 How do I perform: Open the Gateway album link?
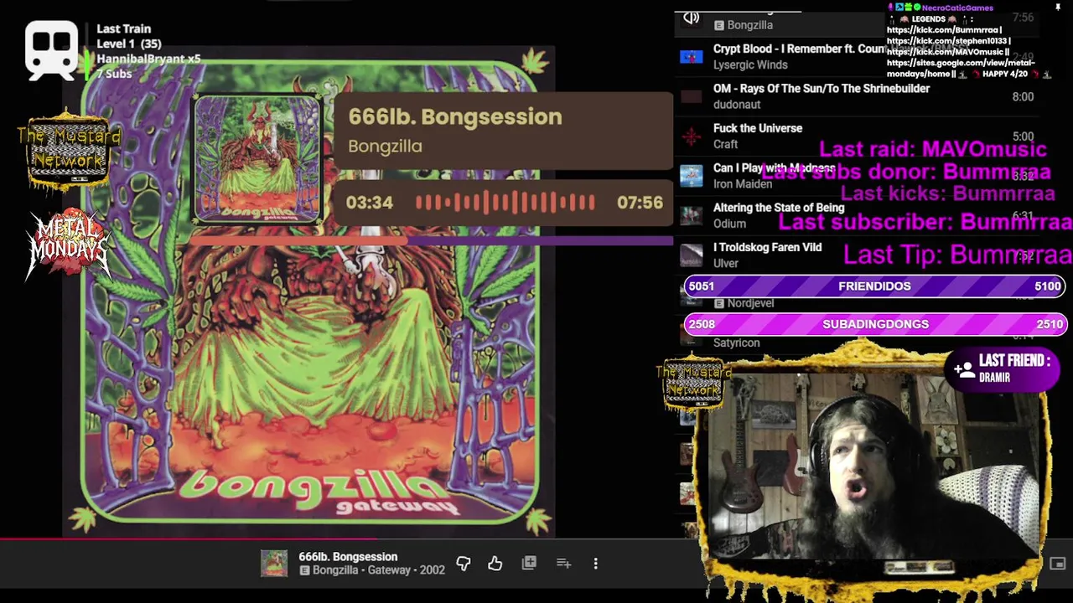[391, 570]
